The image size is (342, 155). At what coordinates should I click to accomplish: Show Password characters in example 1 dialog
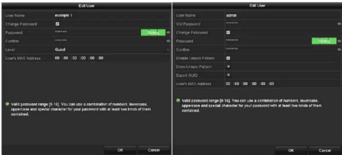(168, 33)
